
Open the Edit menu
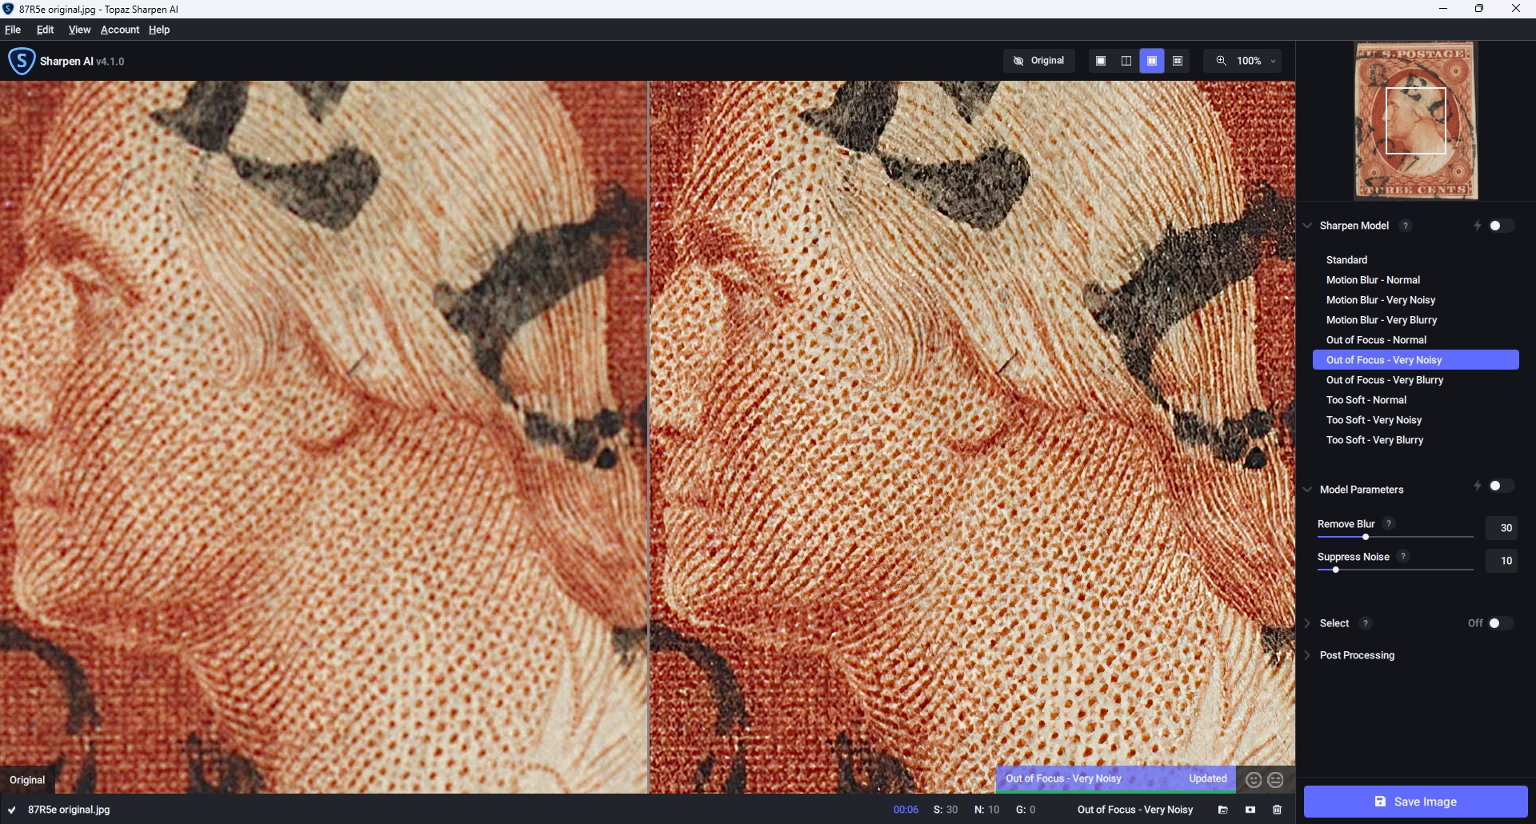46,30
